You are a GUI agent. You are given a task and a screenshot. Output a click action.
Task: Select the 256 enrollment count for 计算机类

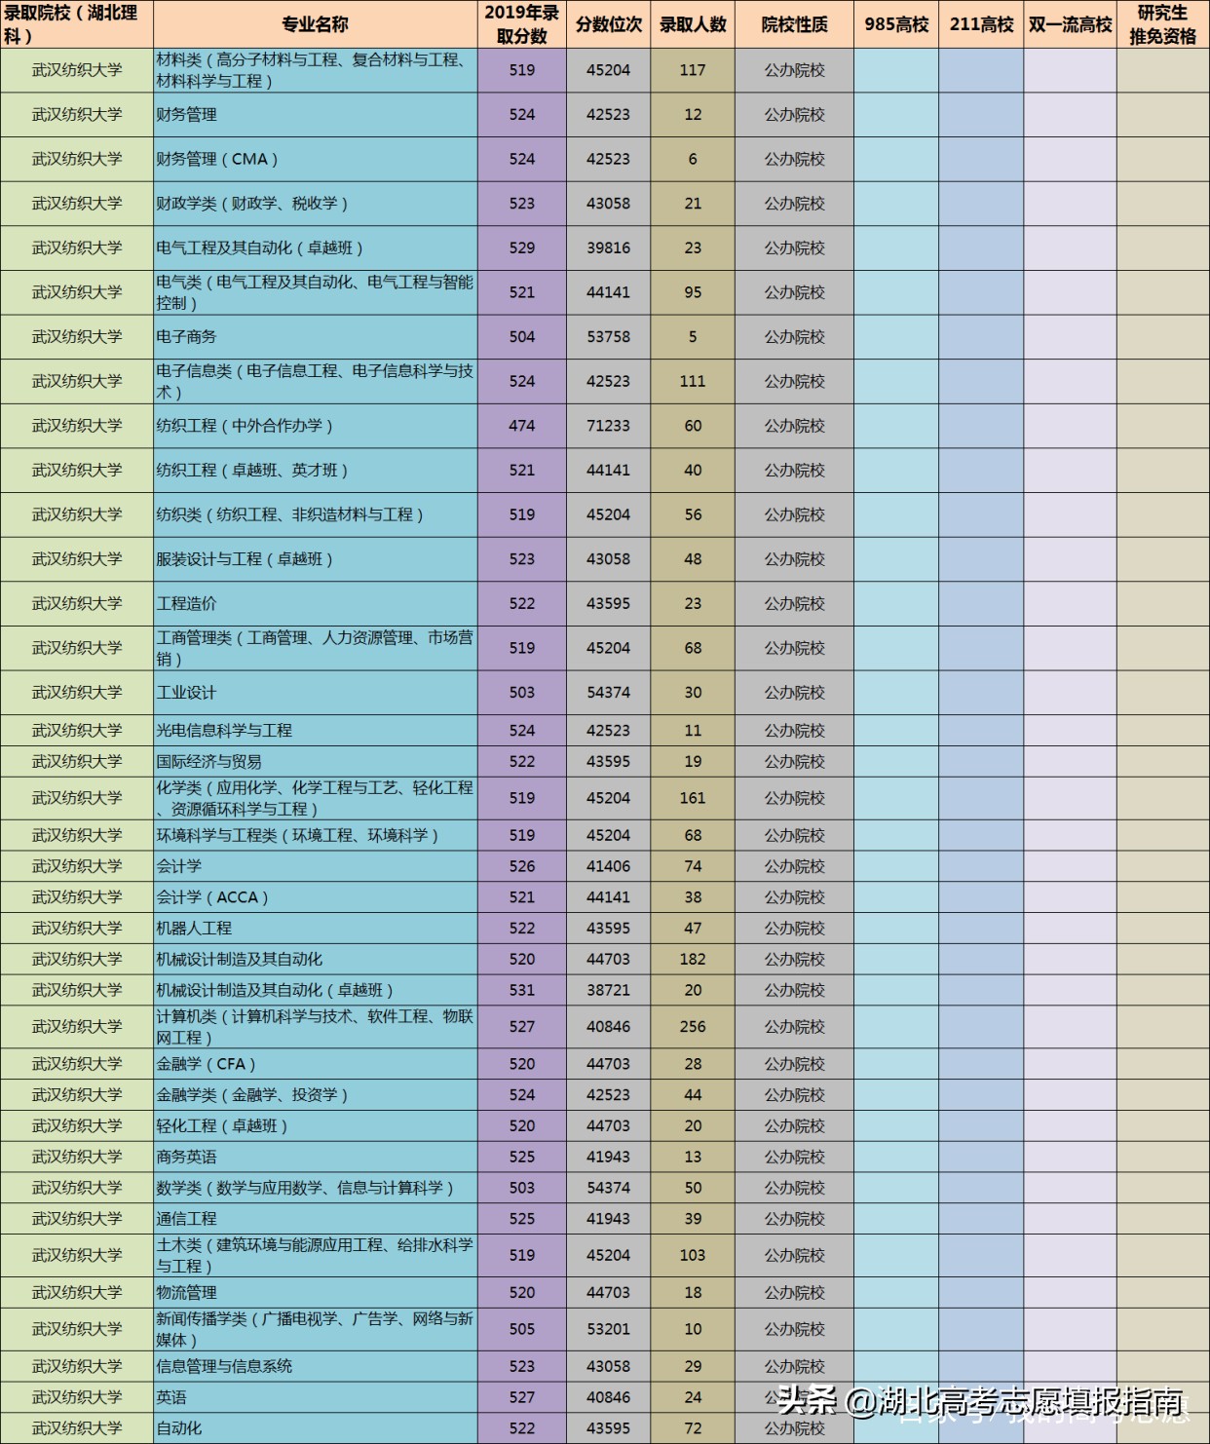click(x=694, y=1026)
